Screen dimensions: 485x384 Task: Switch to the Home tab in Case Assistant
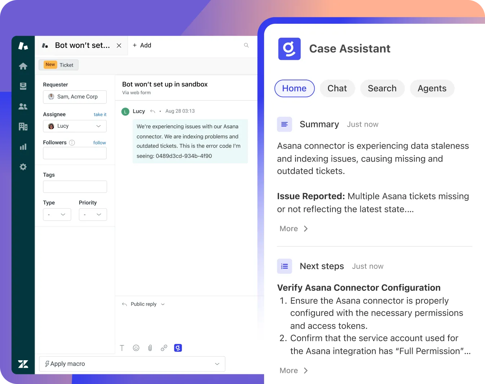[294, 89]
